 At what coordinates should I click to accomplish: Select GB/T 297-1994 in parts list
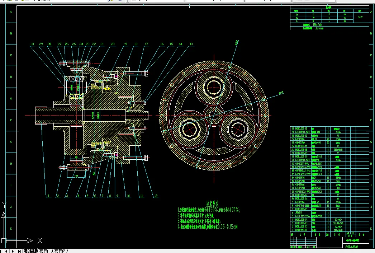point(302,216)
